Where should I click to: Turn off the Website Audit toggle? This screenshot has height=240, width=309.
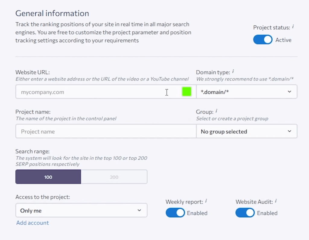[x=245, y=213]
